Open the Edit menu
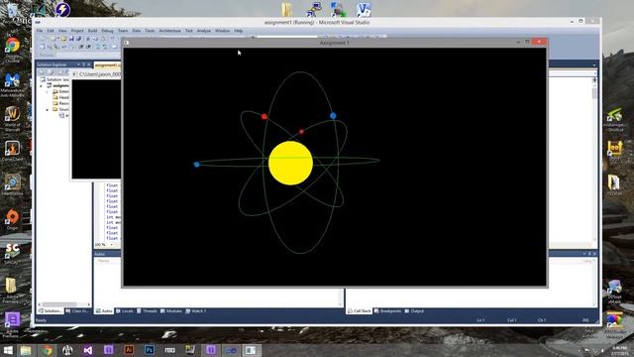Viewport: 634px width, 357px height. (51, 31)
